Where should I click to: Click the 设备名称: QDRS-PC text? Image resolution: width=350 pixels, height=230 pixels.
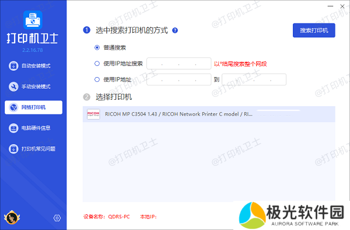coord(107,217)
